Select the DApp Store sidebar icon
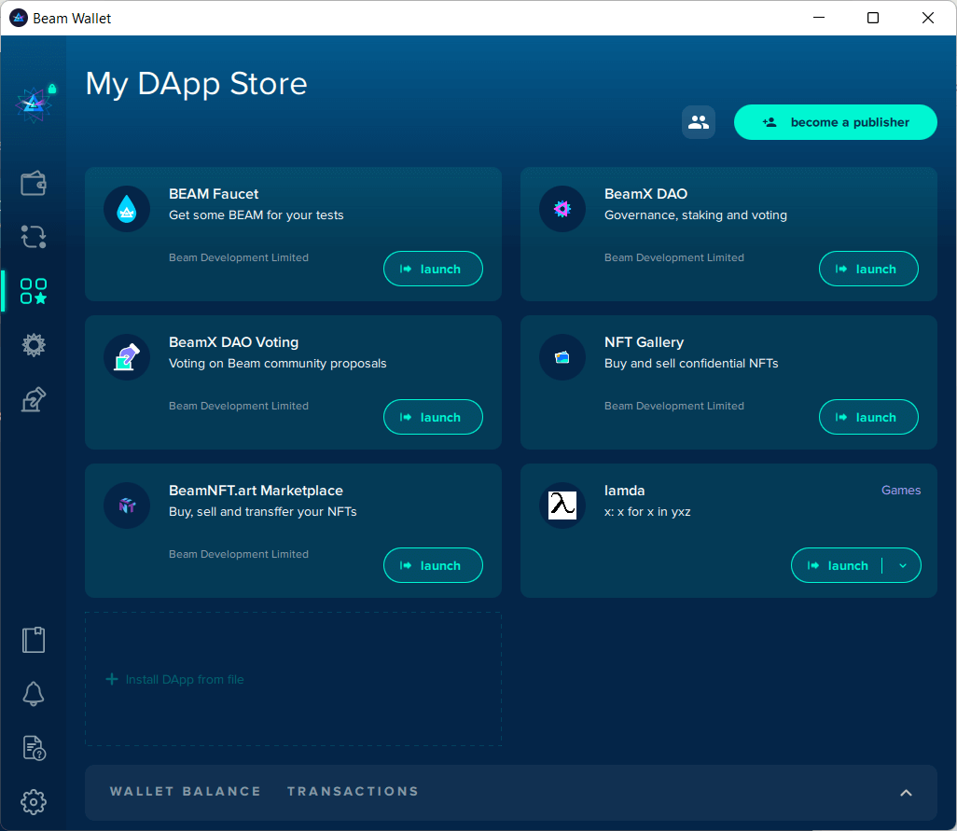Image resolution: width=957 pixels, height=831 pixels. (x=34, y=291)
